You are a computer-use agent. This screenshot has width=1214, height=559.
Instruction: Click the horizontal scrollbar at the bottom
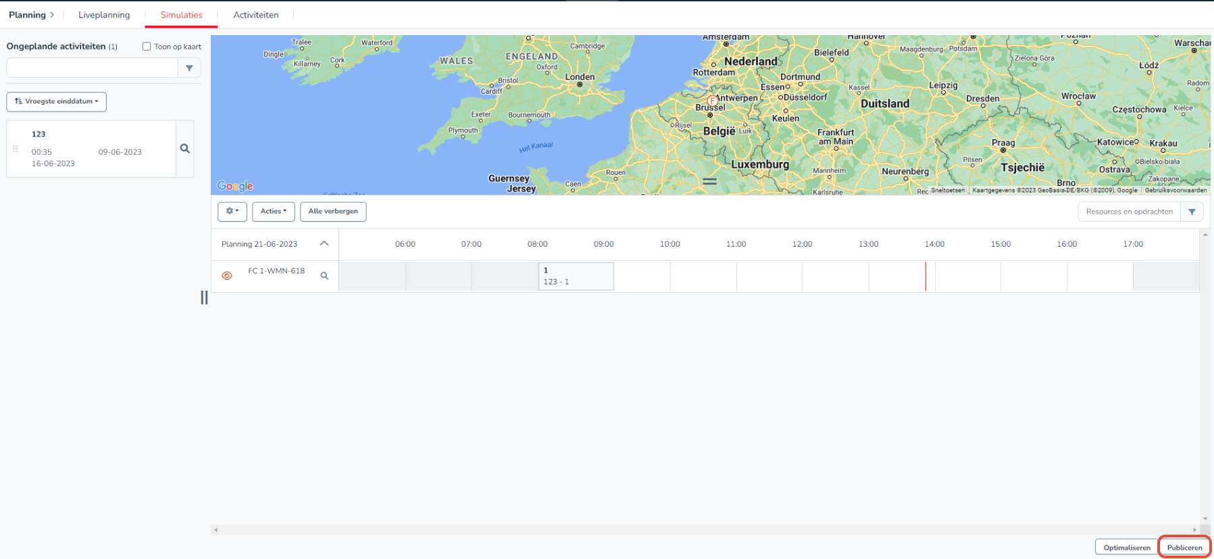(705, 530)
